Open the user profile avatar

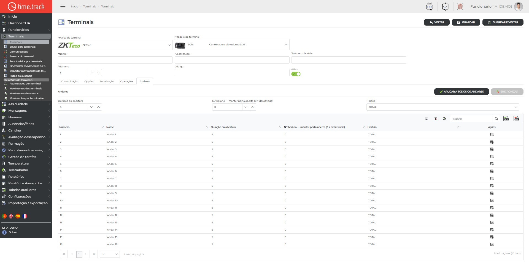click(x=518, y=6)
